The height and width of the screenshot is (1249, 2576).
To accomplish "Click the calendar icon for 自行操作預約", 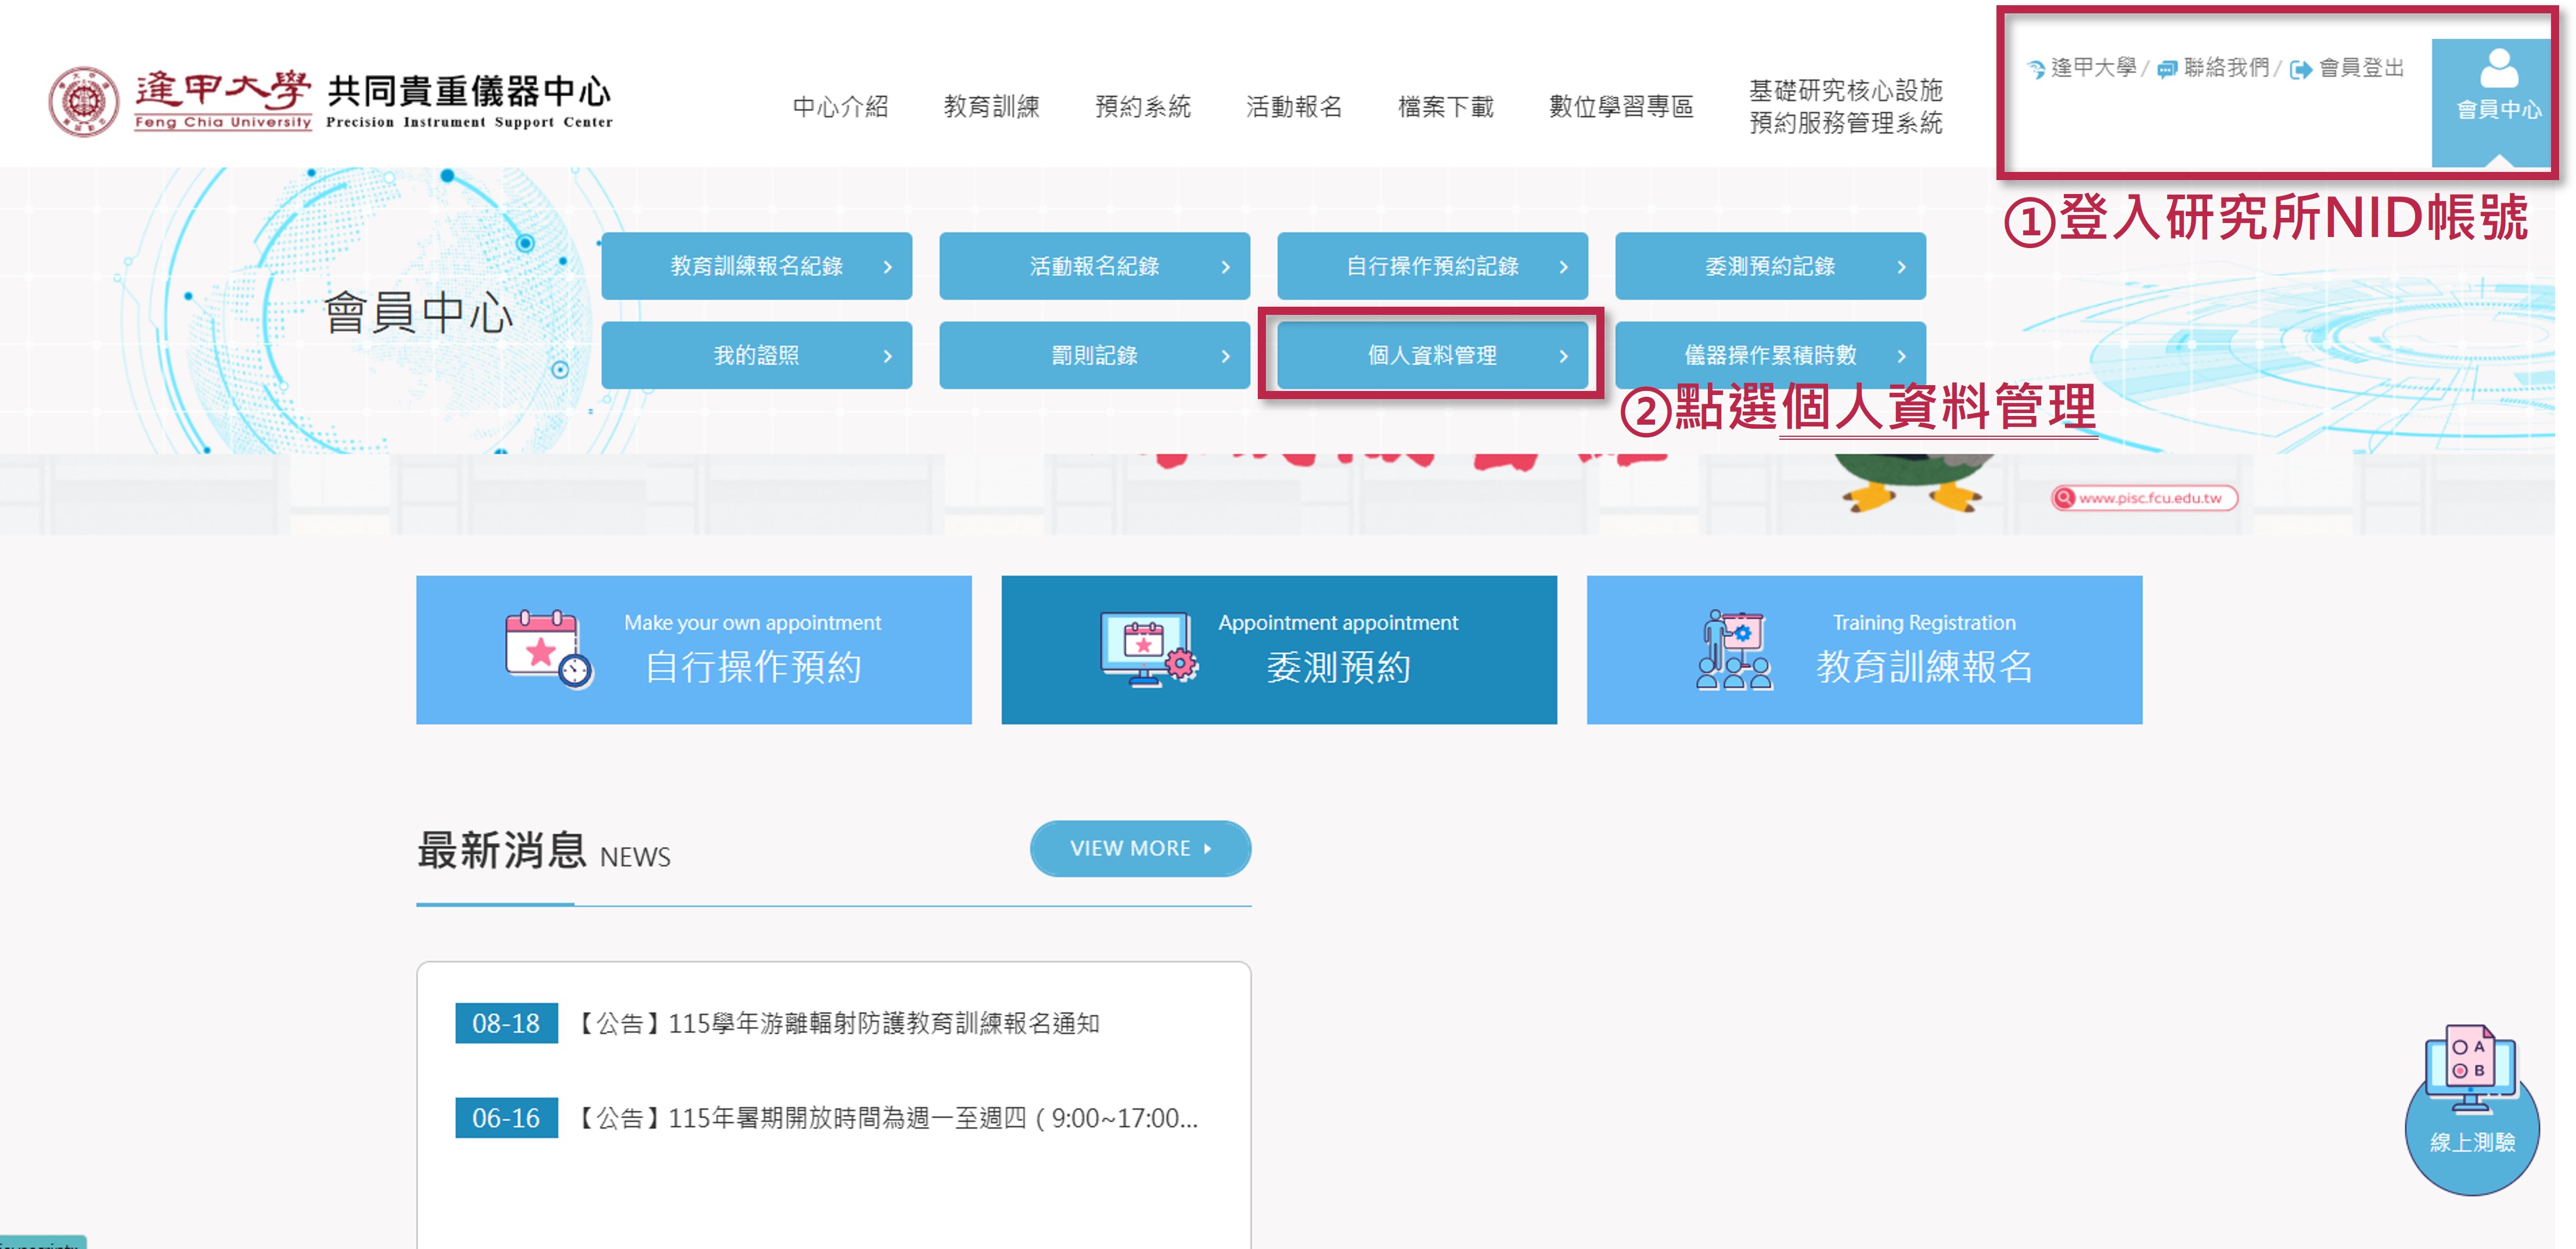I will tap(548, 650).
